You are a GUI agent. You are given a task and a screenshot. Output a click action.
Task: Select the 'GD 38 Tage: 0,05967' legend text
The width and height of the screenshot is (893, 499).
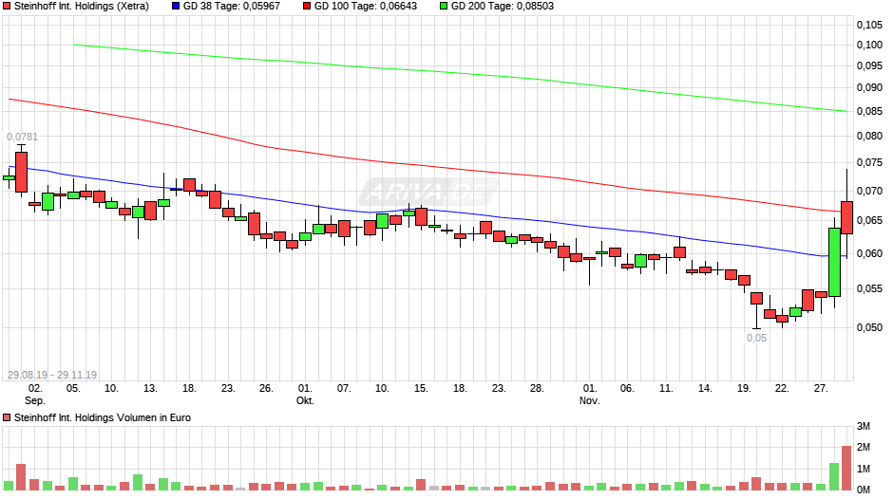[x=232, y=7]
